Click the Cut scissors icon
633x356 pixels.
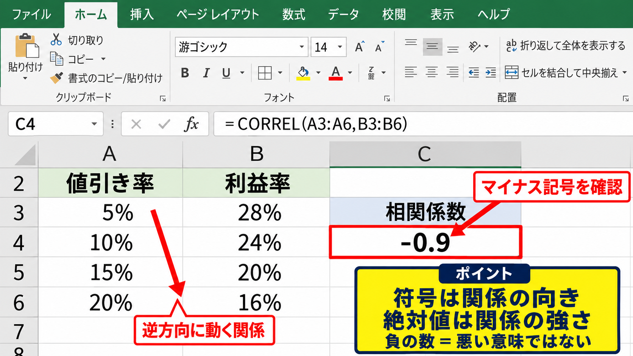point(56,39)
